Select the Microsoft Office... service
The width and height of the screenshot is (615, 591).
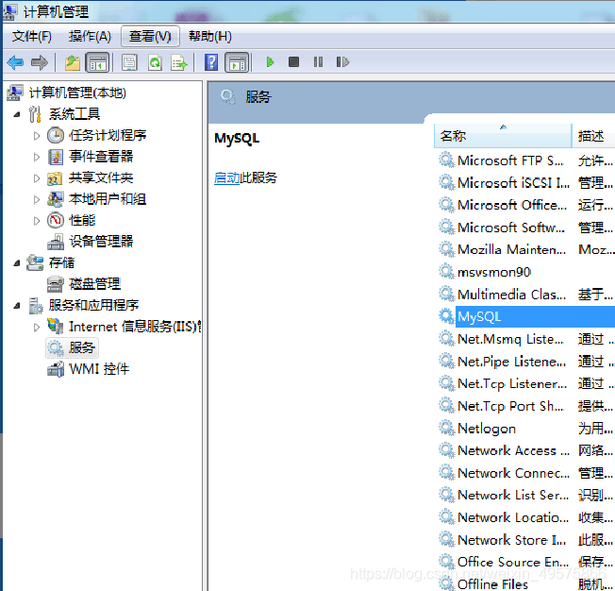pyautogui.click(x=512, y=205)
